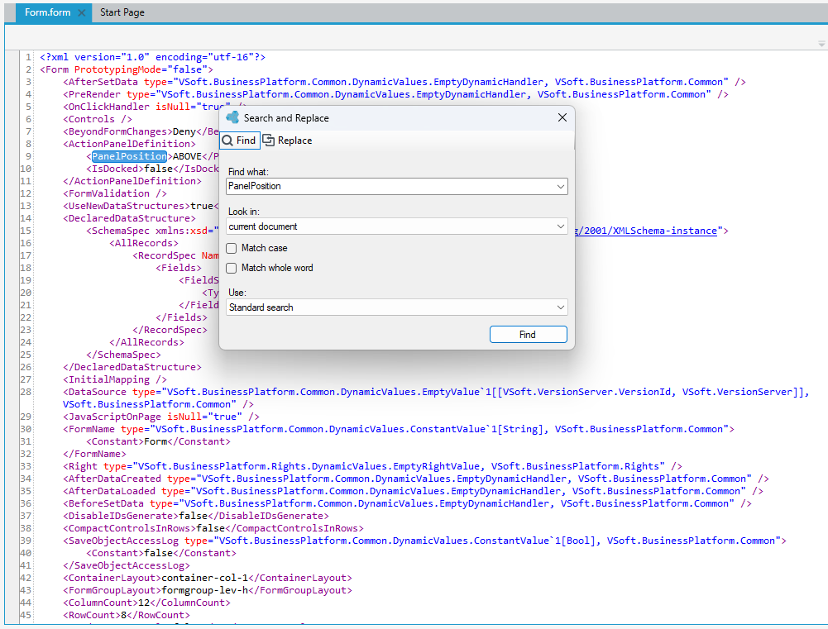Click the BeyondFormChanges tag on line 7
The height and width of the screenshot is (629, 828).
pos(117,131)
